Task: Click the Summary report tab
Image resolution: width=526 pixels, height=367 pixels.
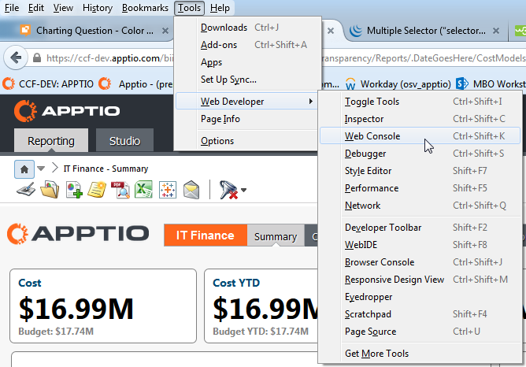Action: pos(276,236)
